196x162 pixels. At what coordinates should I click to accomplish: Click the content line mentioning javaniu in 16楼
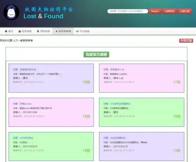(x=33, y=108)
